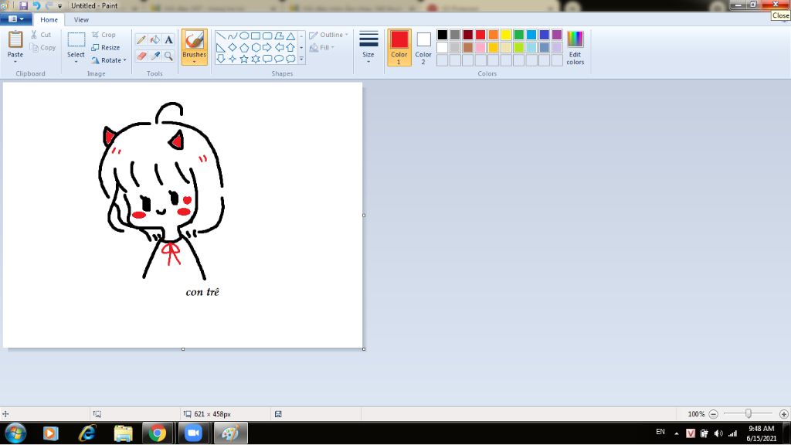Expand the Outline dropdown
Viewport: 791px width, 445px height.
coord(328,35)
